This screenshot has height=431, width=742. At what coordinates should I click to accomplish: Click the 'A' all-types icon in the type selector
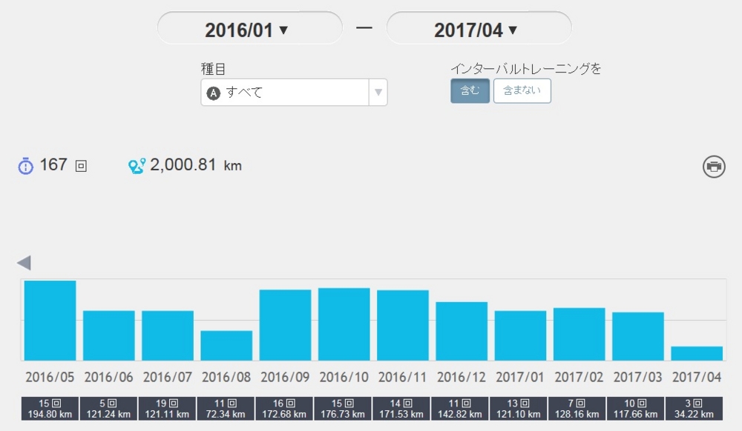(214, 93)
